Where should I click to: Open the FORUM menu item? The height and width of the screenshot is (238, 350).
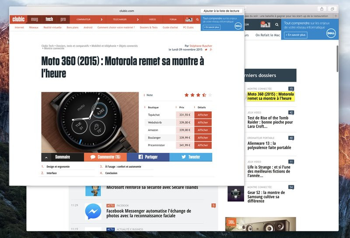coord(173,19)
